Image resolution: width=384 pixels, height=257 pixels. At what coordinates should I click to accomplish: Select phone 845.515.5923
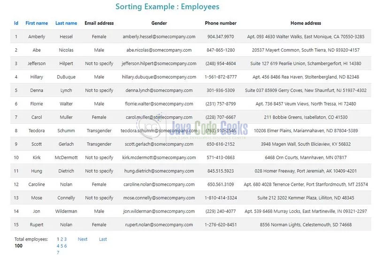[x=221, y=171]
